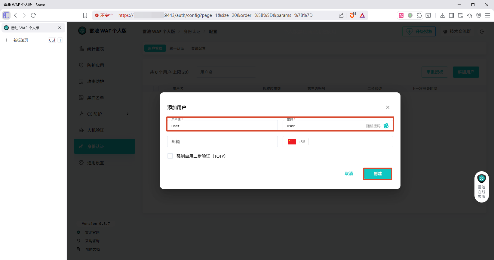Click 审批授权 button

[x=435, y=72]
